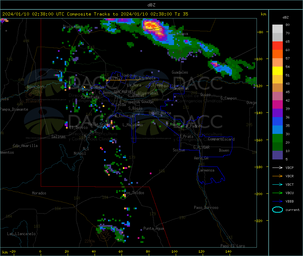Select the 65 dBZ red swatch

coord(277,45)
